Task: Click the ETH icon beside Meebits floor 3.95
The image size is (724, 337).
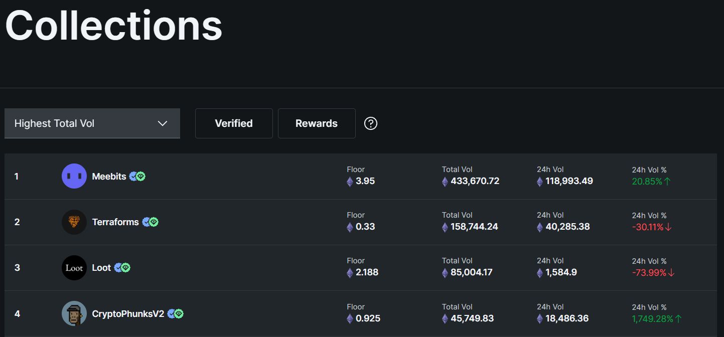Action: [x=350, y=182]
